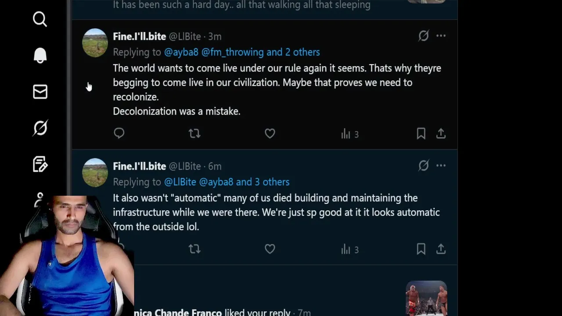The image size is (562, 316).
Task: Open more options on the 3m-old post
Action: 441,36
